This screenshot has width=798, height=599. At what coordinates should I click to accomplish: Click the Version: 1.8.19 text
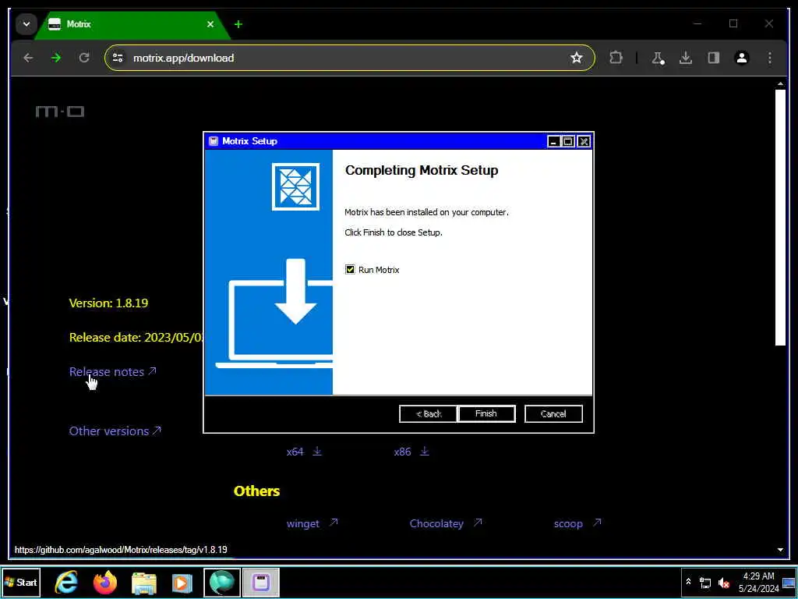coord(108,303)
